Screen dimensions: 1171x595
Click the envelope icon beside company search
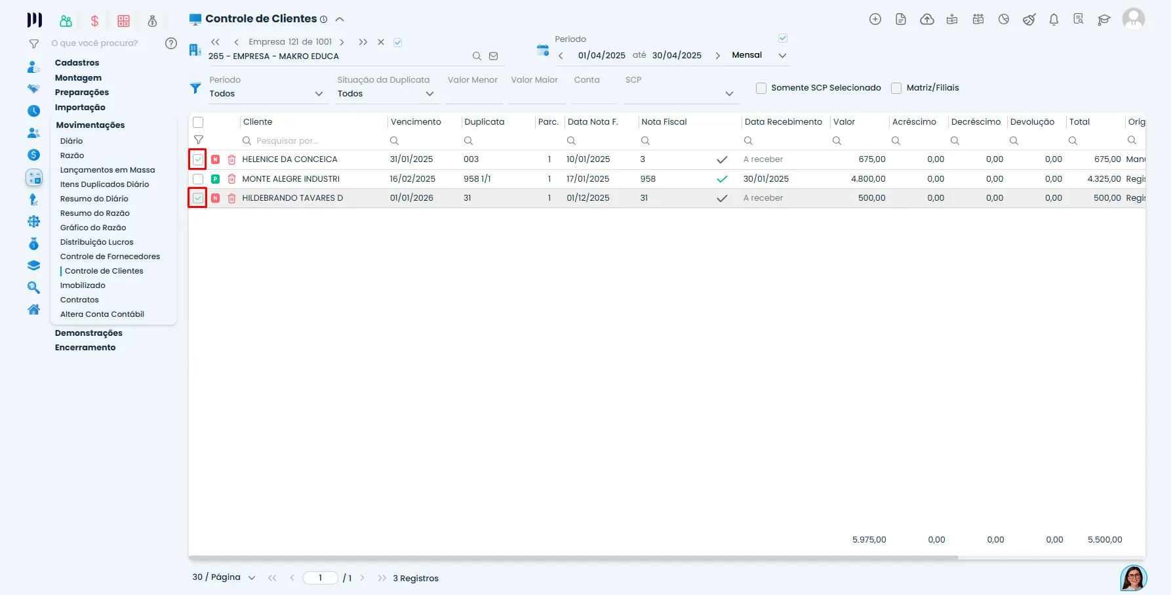pos(494,56)
